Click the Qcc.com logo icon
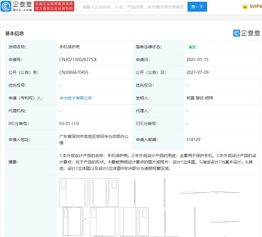This screenshot has width=262, height=237. [x=6, y=6]
